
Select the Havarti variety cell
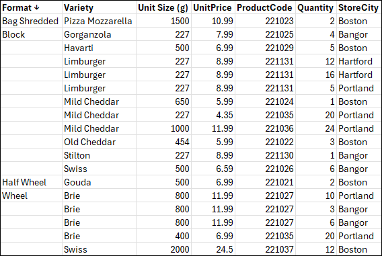click(x=99, y=48)
